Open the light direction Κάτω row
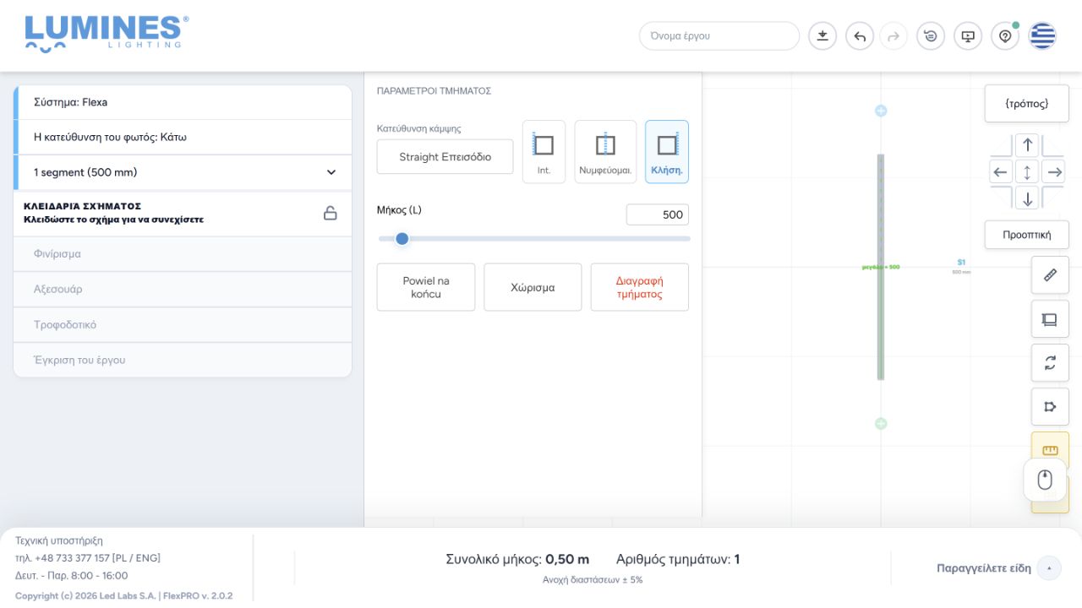1082x608 pixels. tap(183, 137)
